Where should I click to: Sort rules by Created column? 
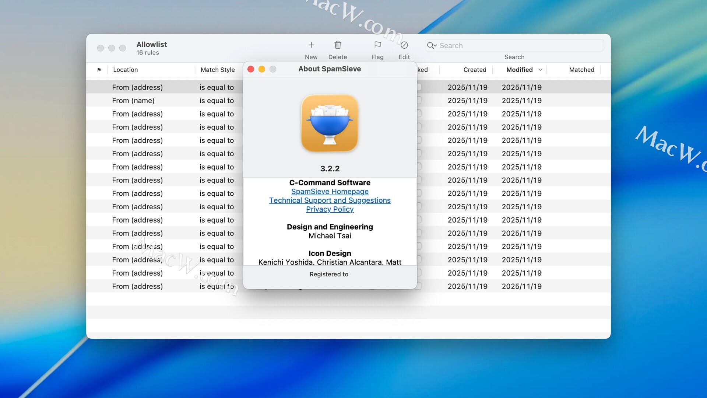point(474,70)
